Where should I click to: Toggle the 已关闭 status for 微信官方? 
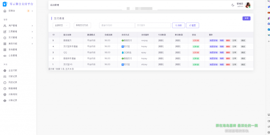196,40
